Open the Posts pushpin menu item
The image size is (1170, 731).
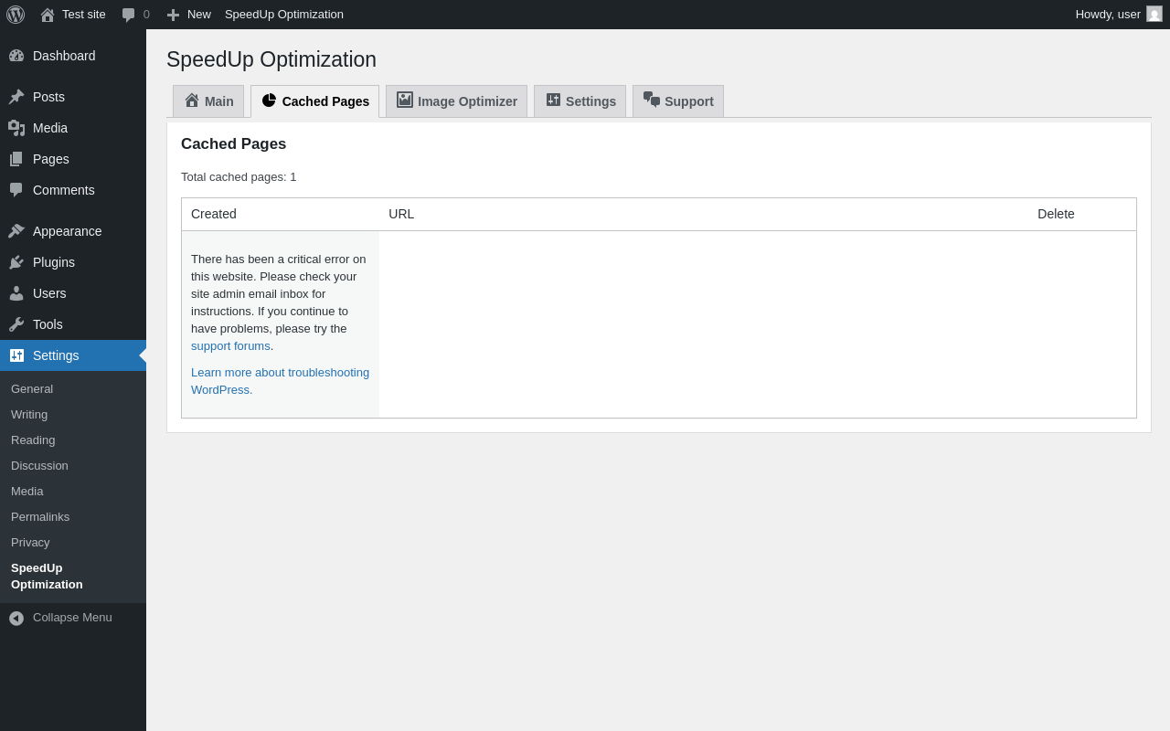coord(48,97)
